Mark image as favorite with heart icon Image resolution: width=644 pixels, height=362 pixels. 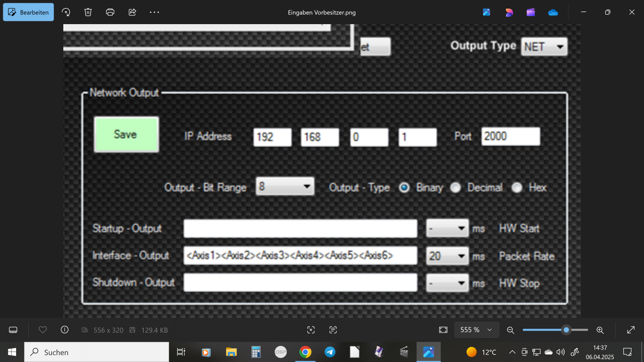pos(43,330)
